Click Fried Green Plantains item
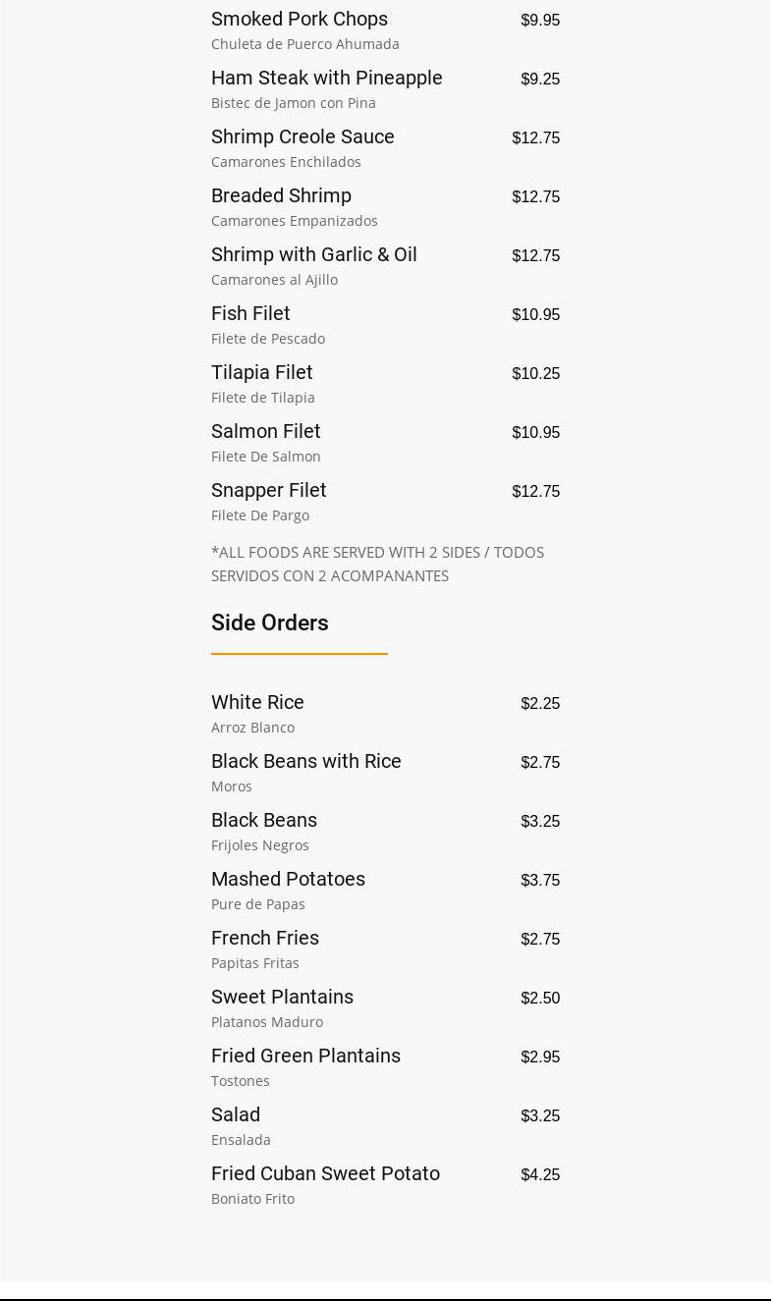The width and height of the screenshot is (771, 1301). pyautogui.click(x=305, y=1057)
